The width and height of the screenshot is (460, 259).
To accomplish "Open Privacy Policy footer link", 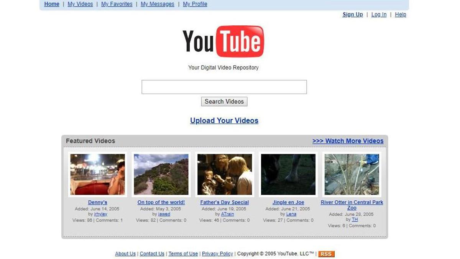I will [x=217, y=254].
